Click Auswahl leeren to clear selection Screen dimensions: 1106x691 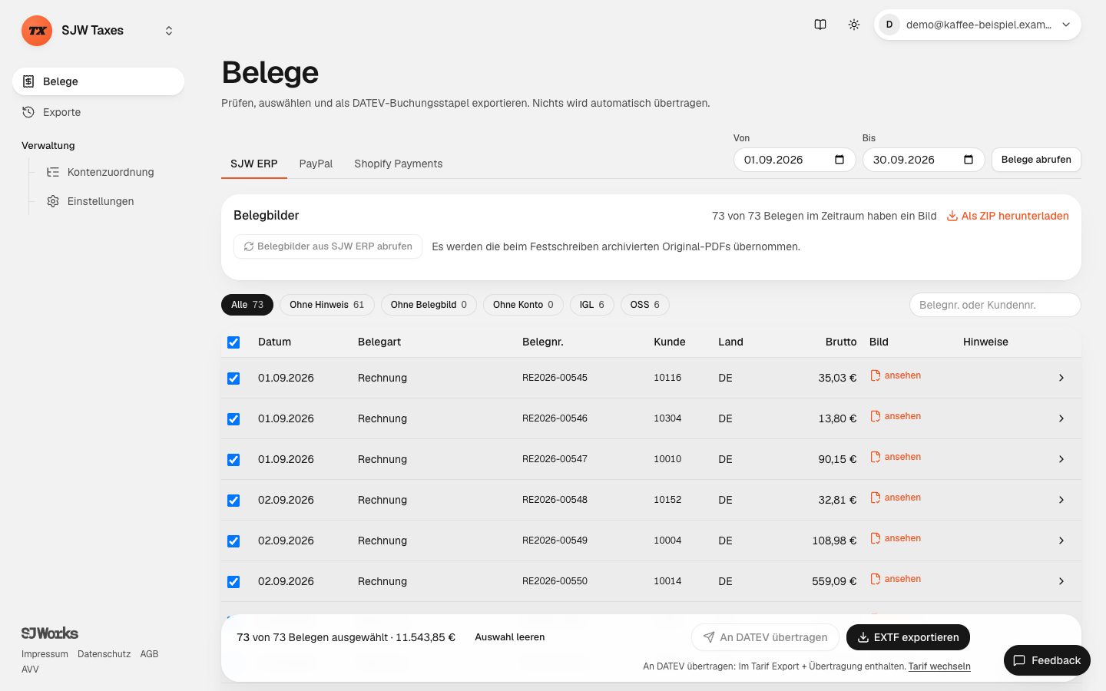click(x=510, y=637)
